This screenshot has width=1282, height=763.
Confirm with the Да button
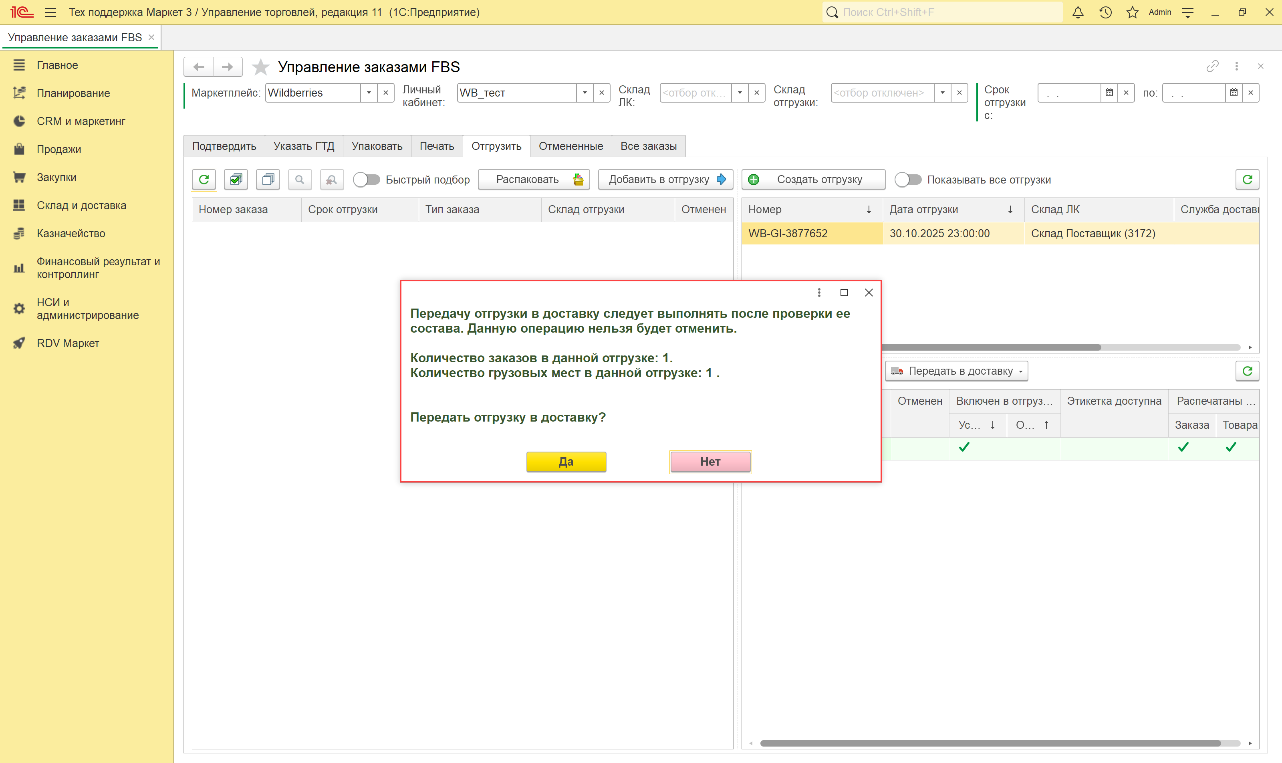566,461
